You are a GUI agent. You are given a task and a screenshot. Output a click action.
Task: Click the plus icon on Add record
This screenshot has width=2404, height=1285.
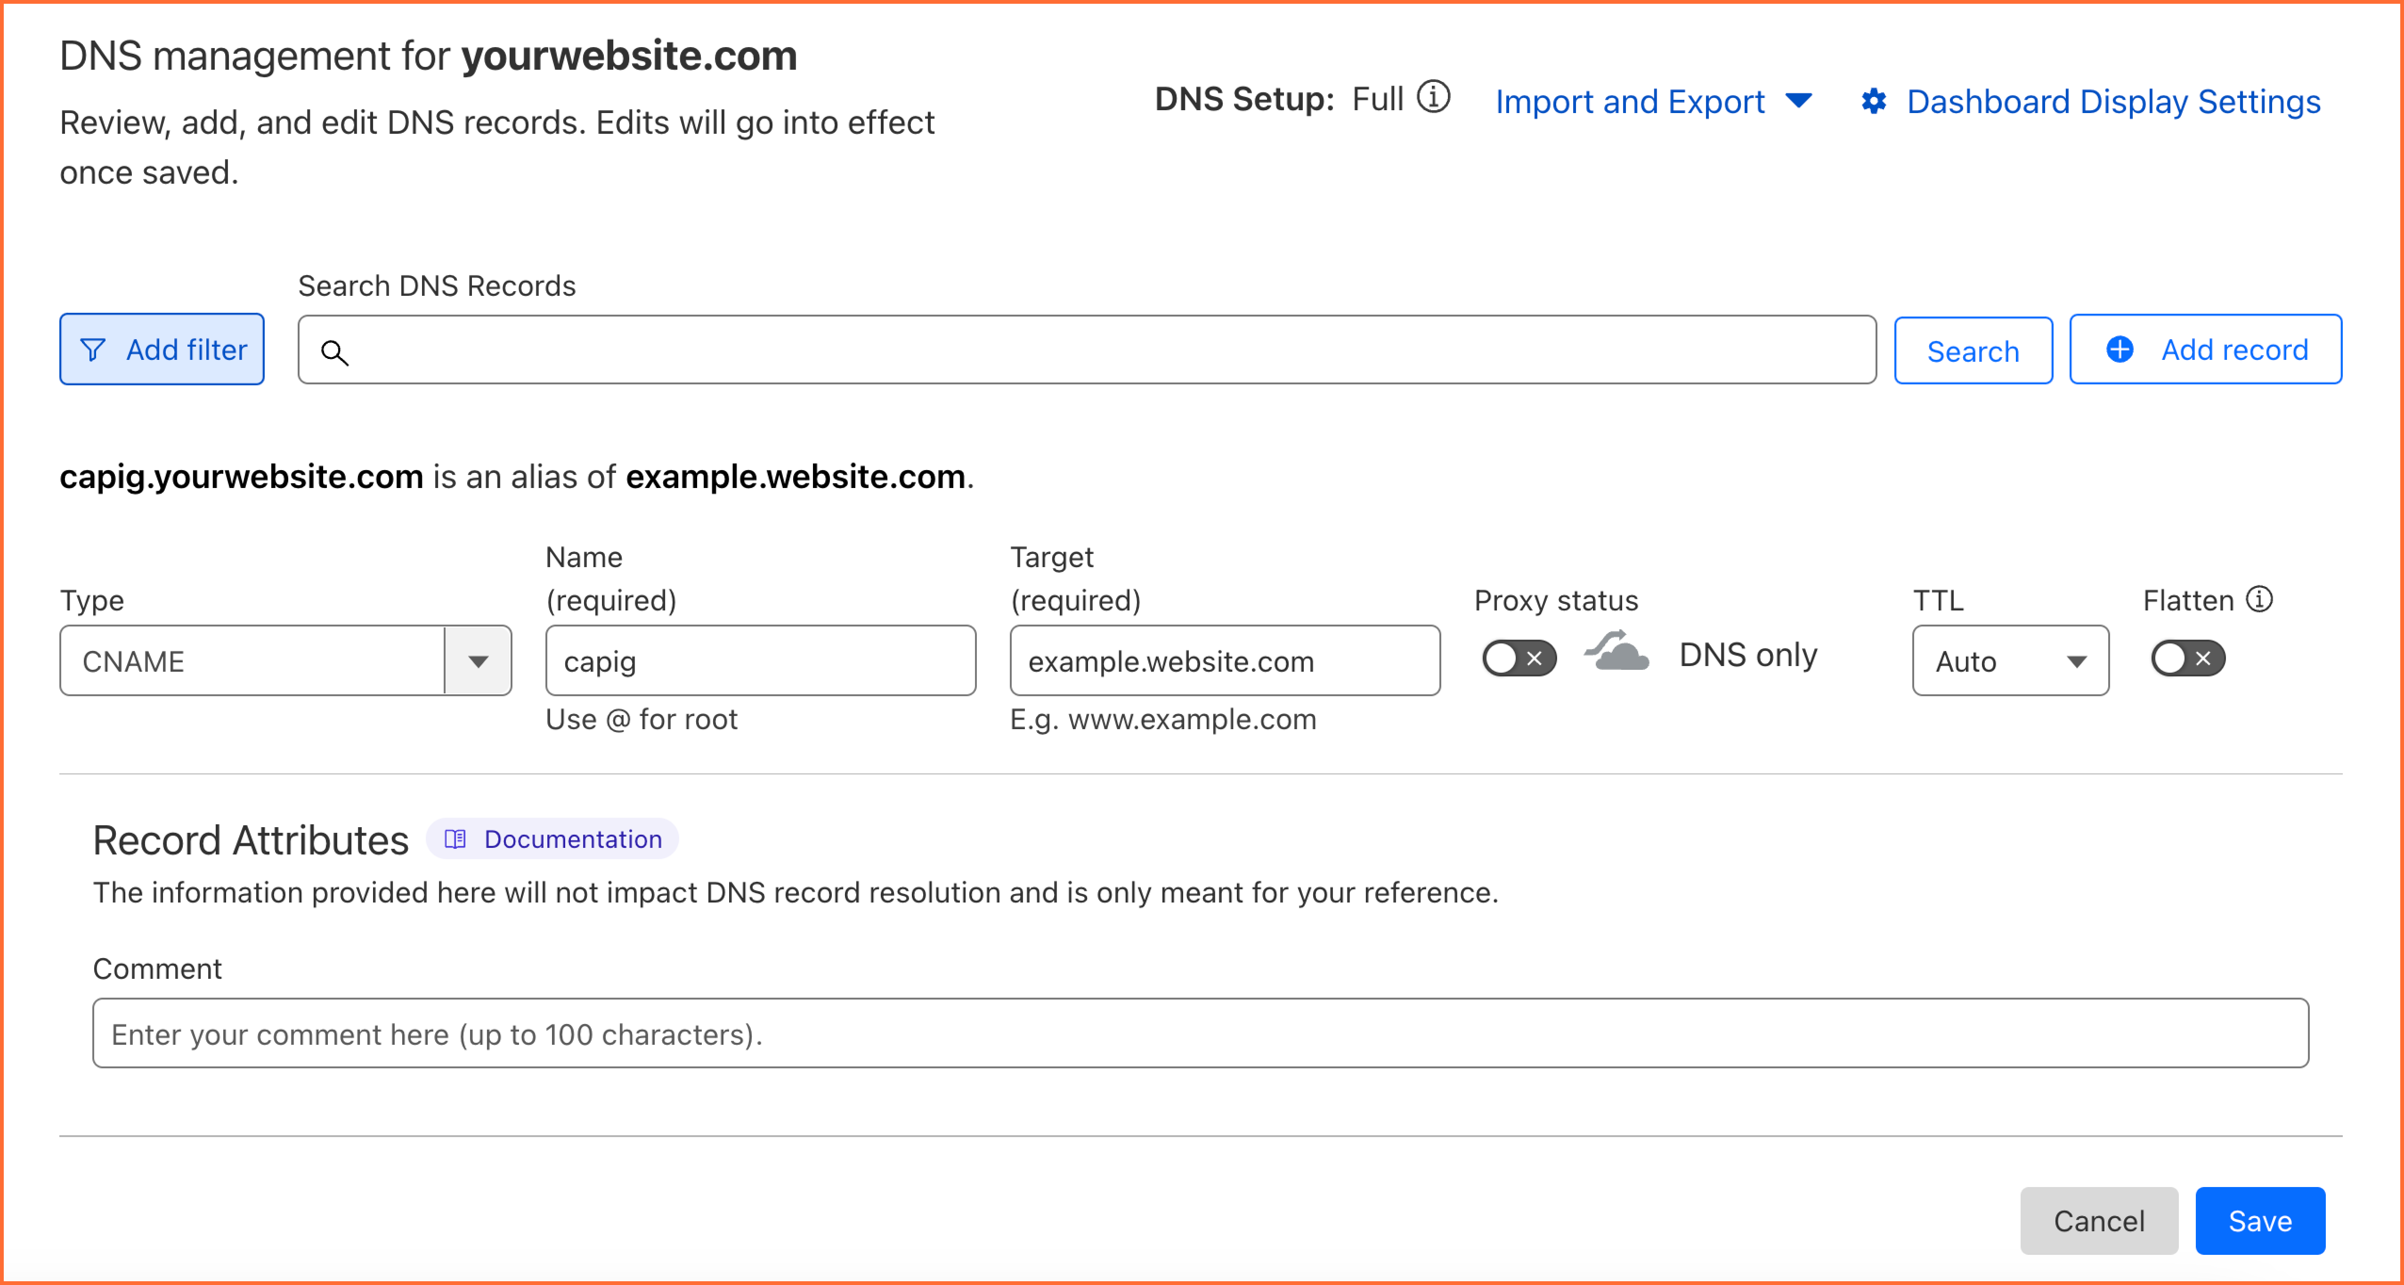pyautogui.click(x=2120, y=350)
